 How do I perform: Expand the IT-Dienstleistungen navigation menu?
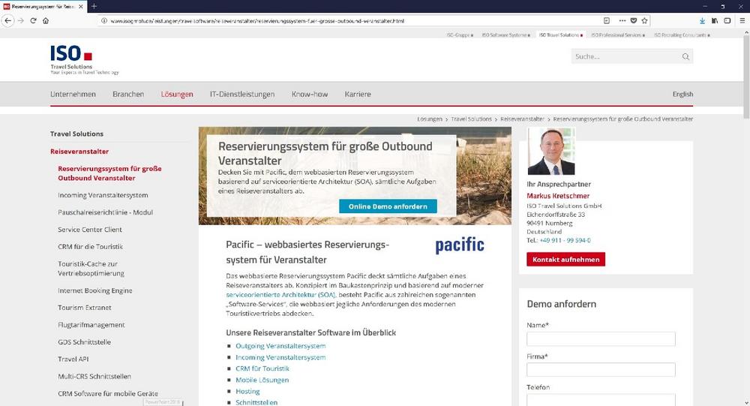point(241,95)
